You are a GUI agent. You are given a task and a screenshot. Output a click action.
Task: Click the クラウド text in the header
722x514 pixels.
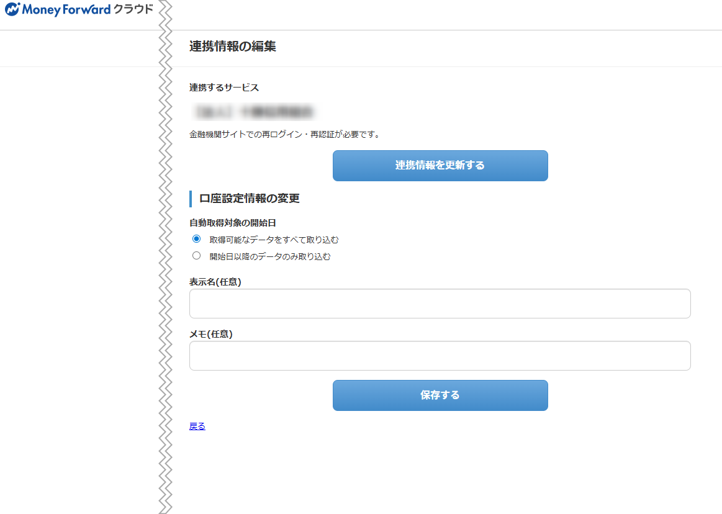(133, 10)
